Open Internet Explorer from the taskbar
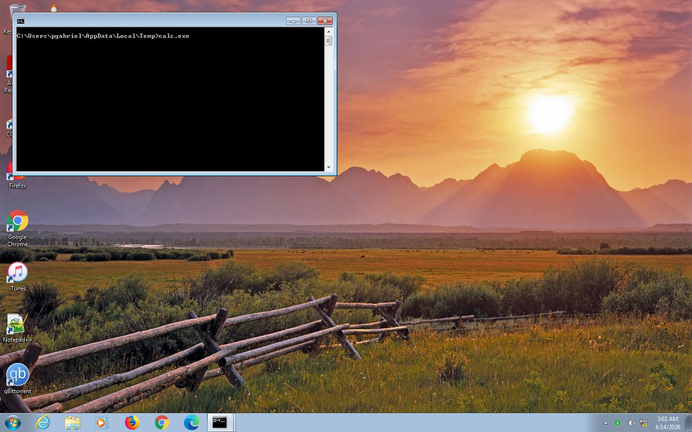The width and height of the screenshot is (692, 432). coord(43,422)
